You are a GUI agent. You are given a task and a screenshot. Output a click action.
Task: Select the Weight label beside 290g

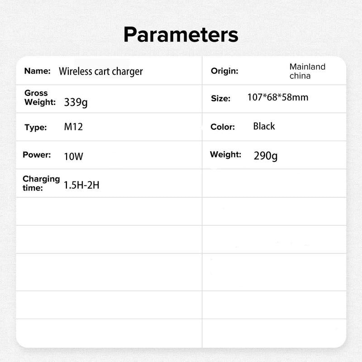[x=225, y=154]
